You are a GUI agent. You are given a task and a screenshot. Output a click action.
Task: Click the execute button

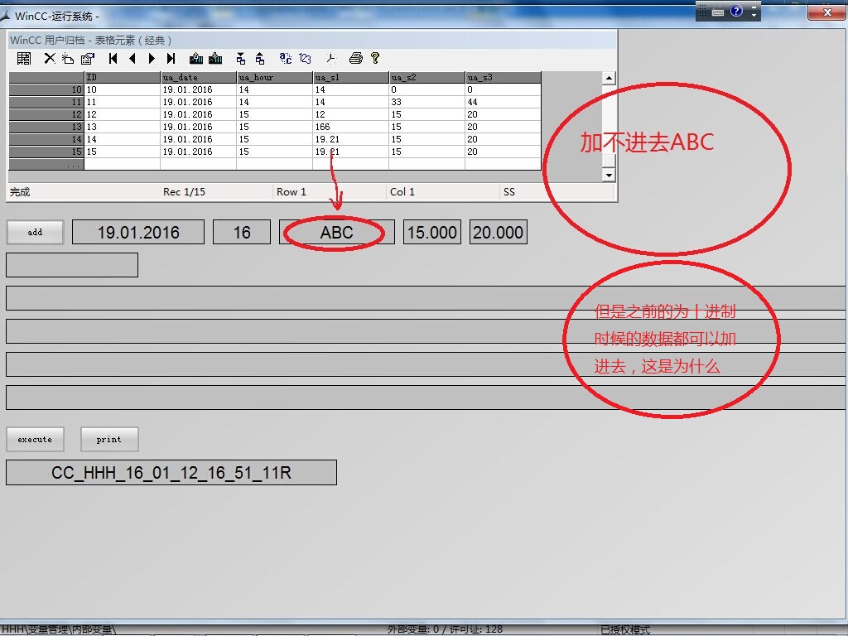coord(35,439)
